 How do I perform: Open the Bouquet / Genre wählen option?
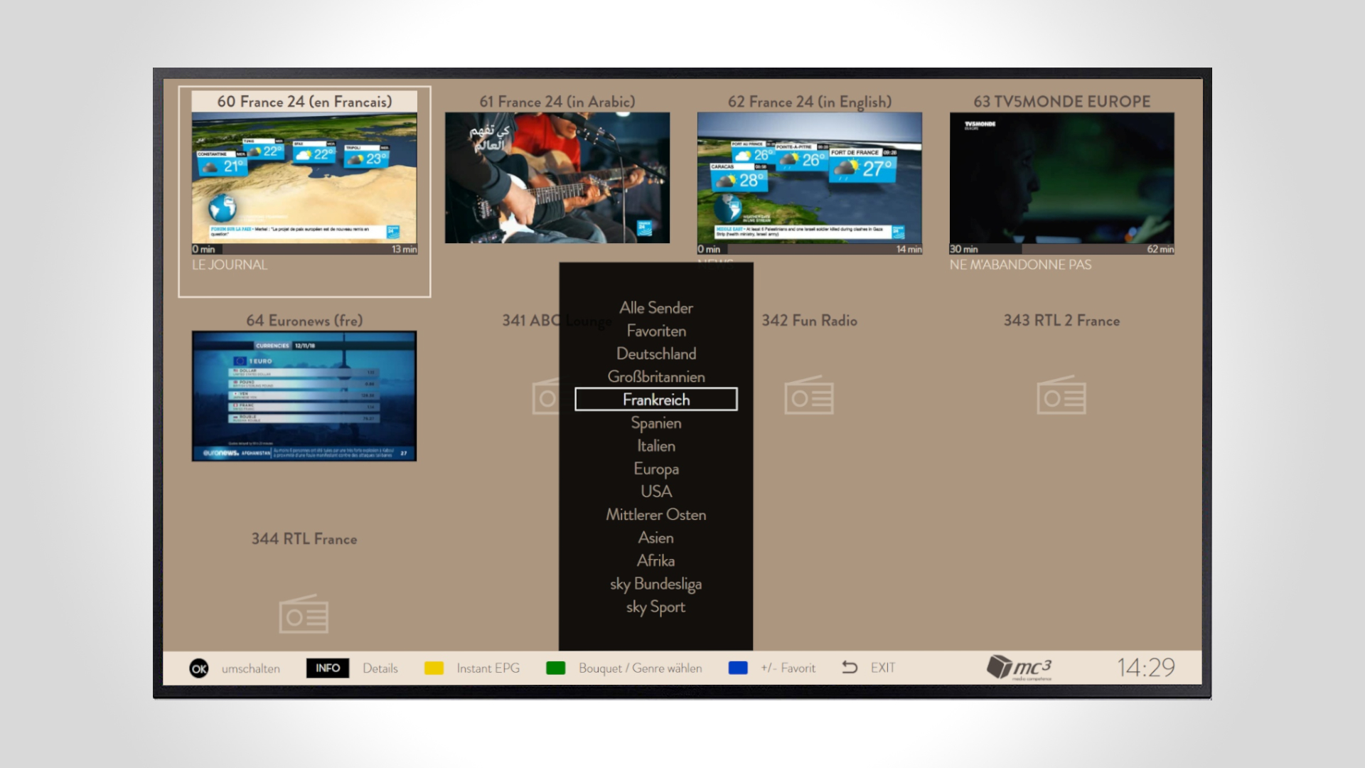(556, 668)
